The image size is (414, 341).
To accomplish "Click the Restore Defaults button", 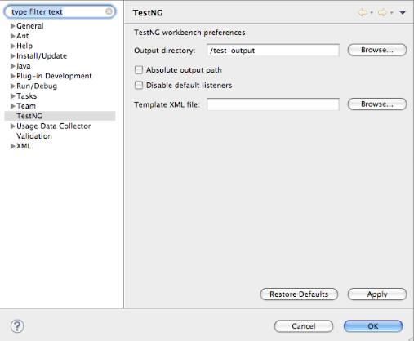I will [299, 294].
